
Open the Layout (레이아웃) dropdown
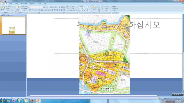24,6
